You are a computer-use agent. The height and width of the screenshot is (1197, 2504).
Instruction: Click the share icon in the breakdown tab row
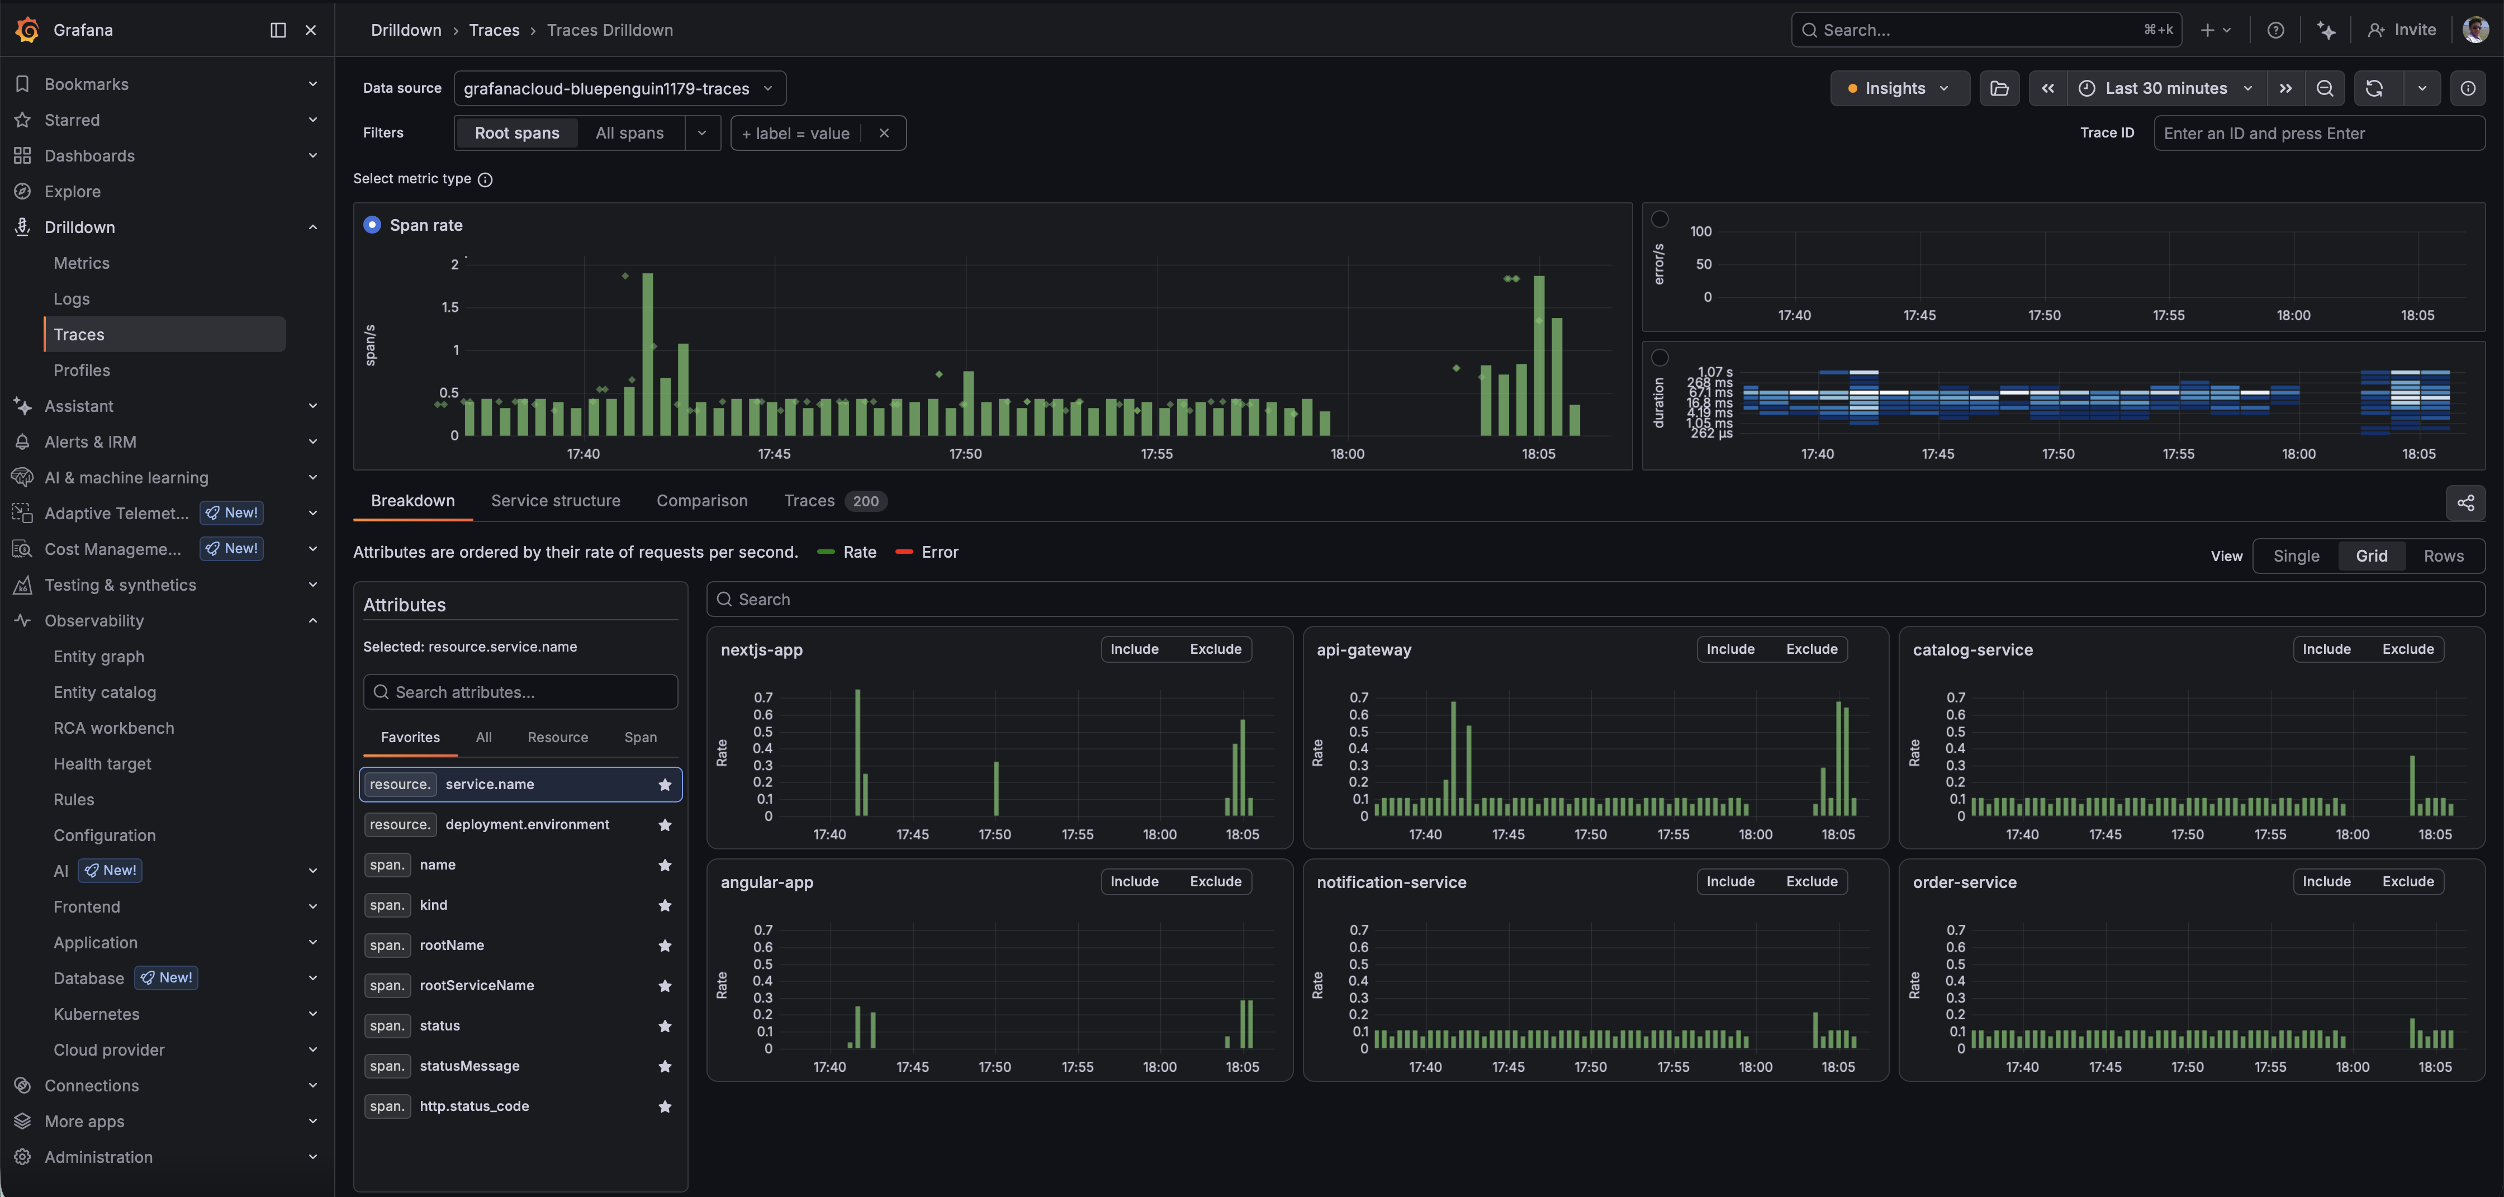(2465, 502)
